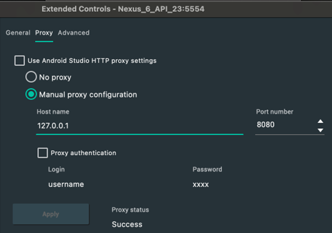This screenshot has height=233, width=332.
Task: Click the Login username field
Action: [x=66, y=185]
